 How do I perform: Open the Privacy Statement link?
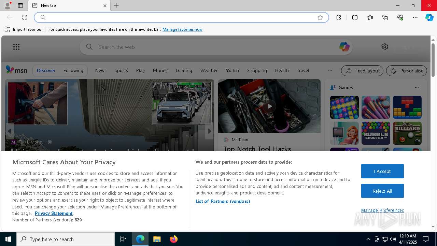[54, 213]
